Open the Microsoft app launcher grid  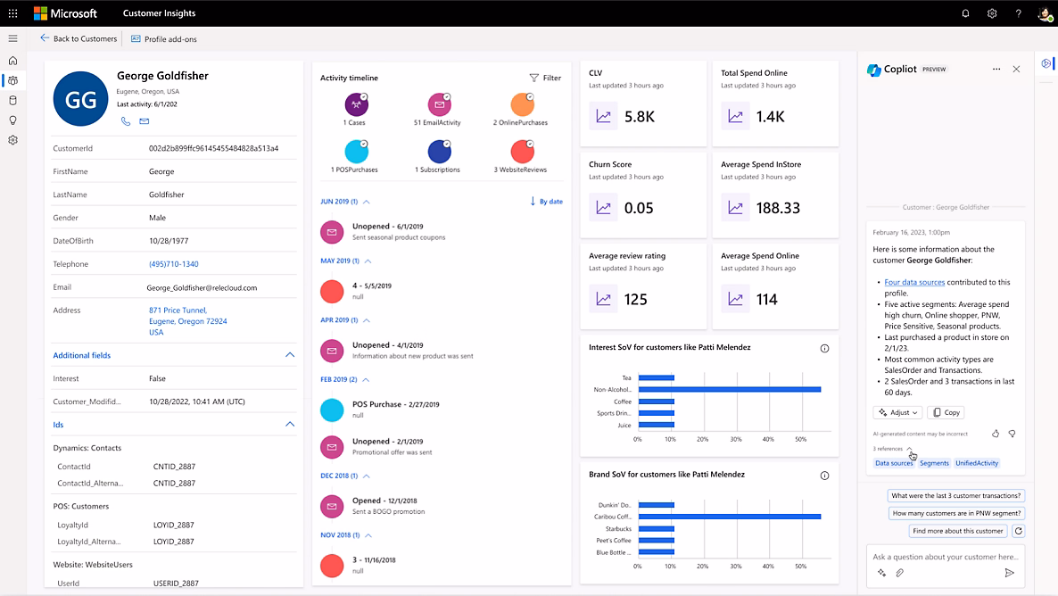pyautogui.click(x=12, y=13)
